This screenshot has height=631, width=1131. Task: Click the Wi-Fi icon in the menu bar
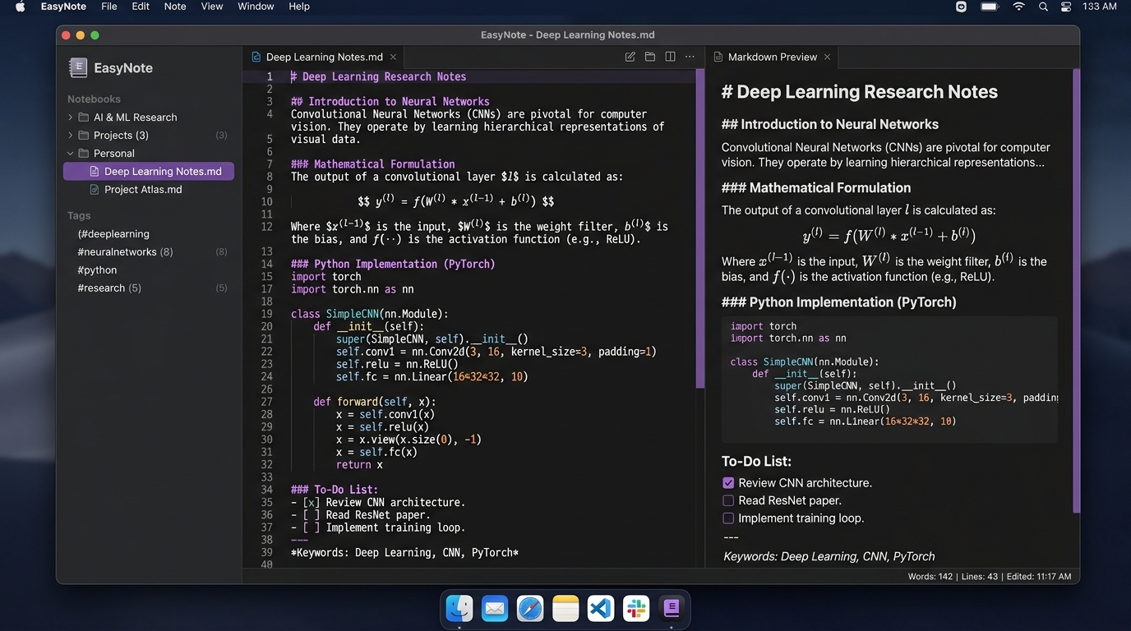[1019, 7]
